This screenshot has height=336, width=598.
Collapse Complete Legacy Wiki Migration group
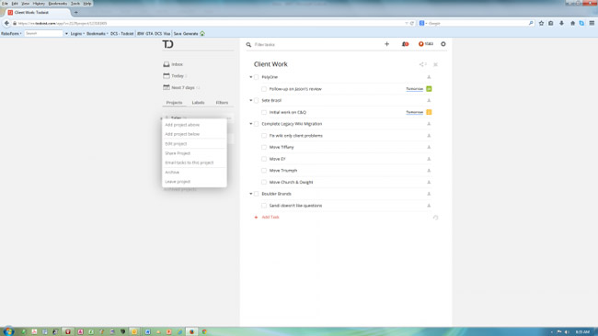[x=250, y=124]
